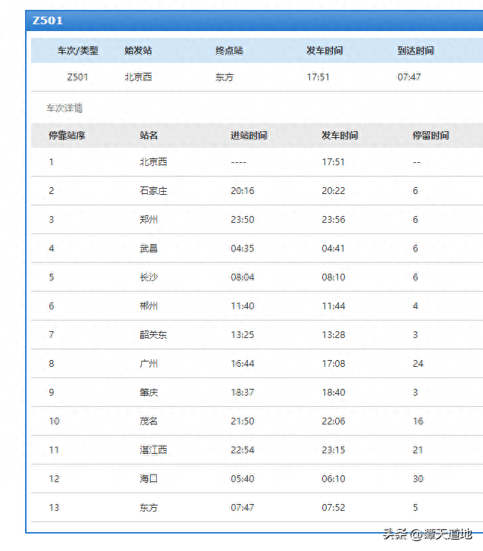Image resolution: width=483 pixels, height=551 pixels.
Task: Click the 到达时间 column header
Action: pos(416,51)
